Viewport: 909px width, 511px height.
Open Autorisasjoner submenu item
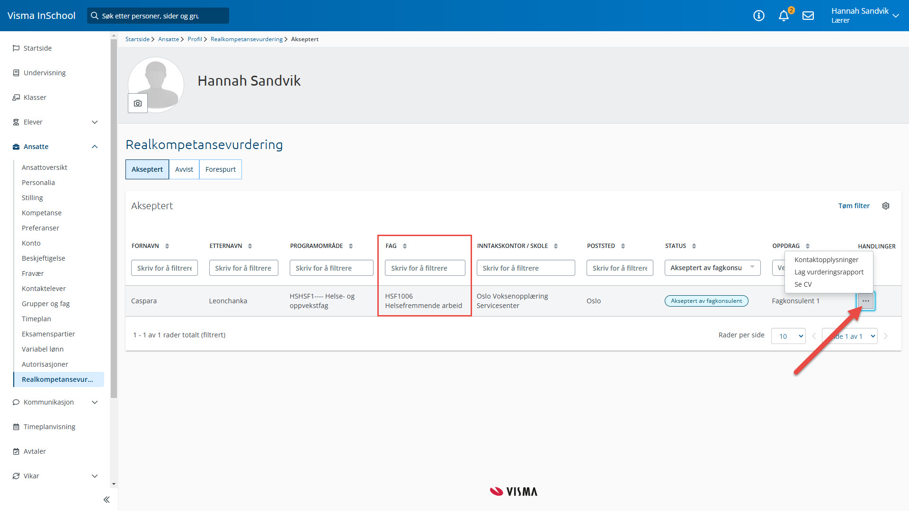point(45,364)
